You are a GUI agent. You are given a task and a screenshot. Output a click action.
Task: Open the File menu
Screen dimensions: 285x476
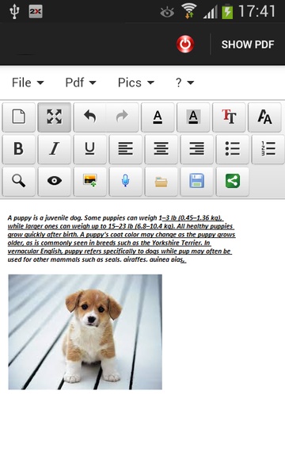point(28,83)
